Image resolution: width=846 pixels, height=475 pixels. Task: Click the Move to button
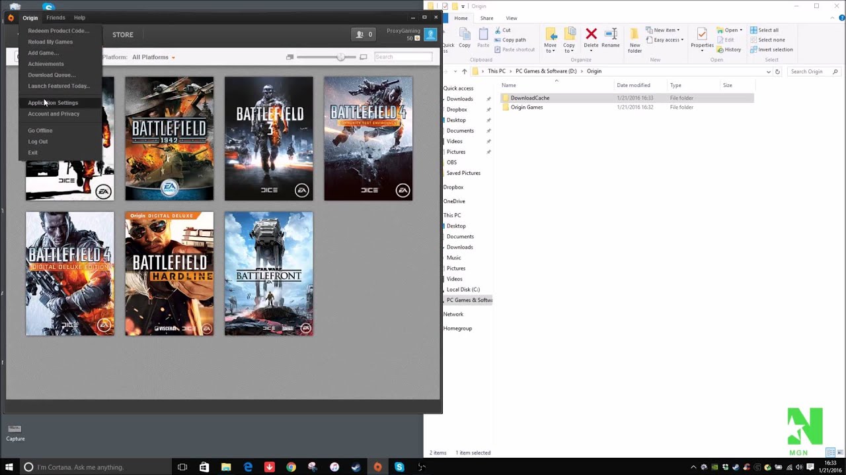550,40
